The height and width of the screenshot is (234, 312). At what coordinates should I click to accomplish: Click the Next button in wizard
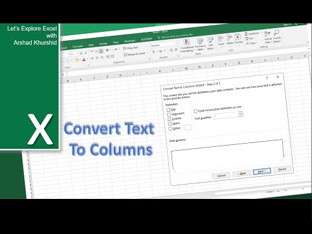click(x=262, y=171)
